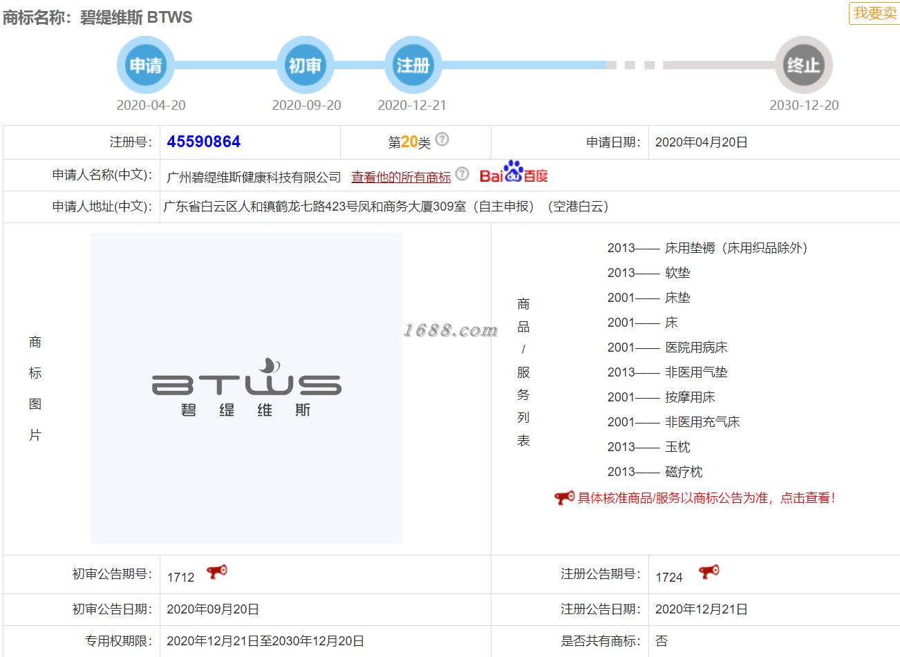900x657 pixels.
Task: Select goods item 床垫
Action: click(x=677, y=298)
